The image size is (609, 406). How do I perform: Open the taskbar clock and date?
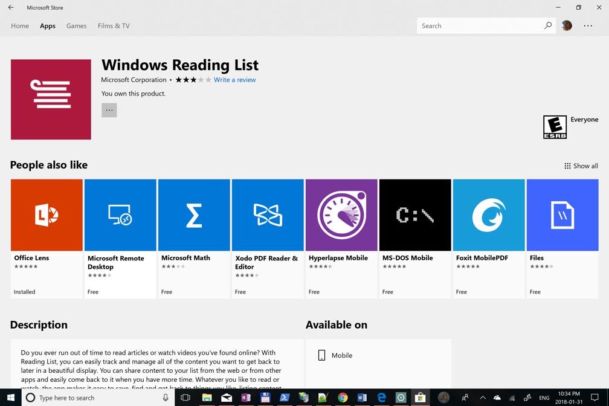click(x=569, y=398)
